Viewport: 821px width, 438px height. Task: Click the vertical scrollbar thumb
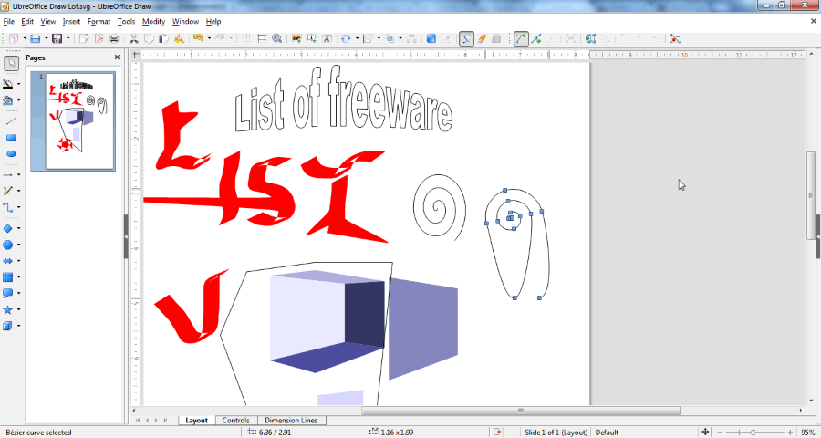click(x=811, y=195)
